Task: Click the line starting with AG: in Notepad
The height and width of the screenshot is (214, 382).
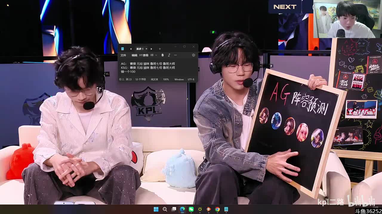Action: pyautogui.click(x=148, y=64)
